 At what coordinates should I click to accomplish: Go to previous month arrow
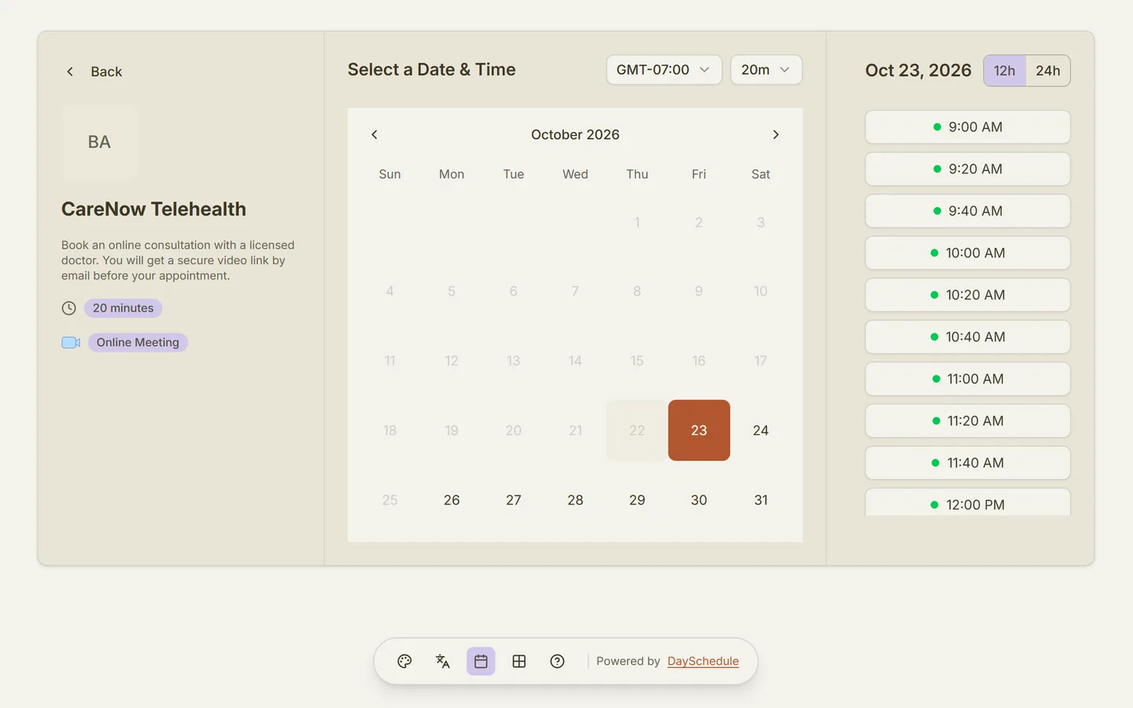[375, 135]
